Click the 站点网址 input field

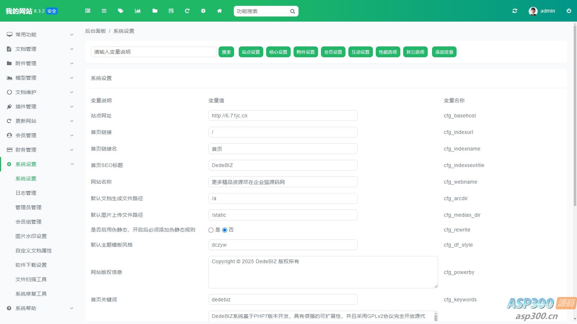click(283, 116)
